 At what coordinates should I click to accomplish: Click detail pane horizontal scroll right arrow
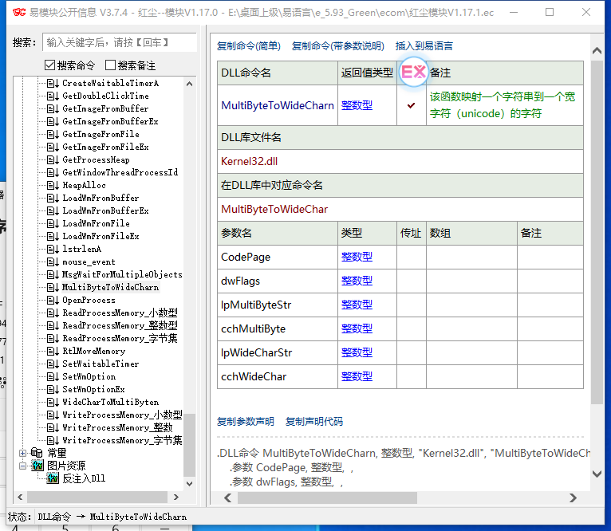tap(573, 498)
